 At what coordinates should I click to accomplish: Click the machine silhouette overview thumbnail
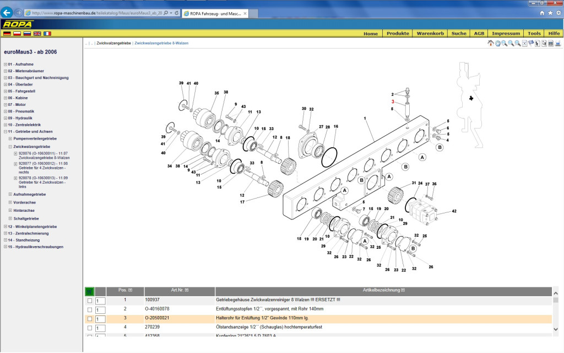(470, 105)
